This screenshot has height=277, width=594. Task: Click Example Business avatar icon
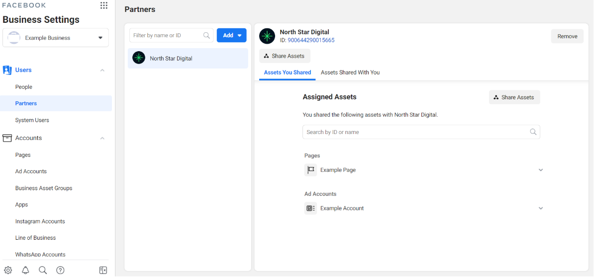click(x=14, y=38)
